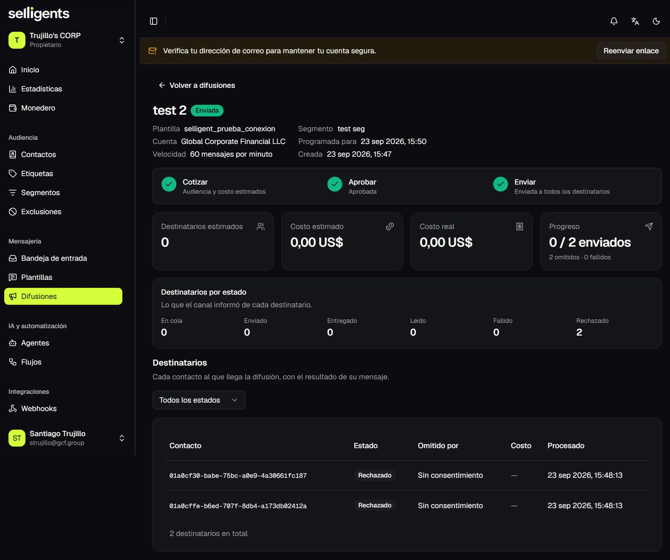Toggle the sidebar panel icon
The image size is (670, 560).
point(154,21)
